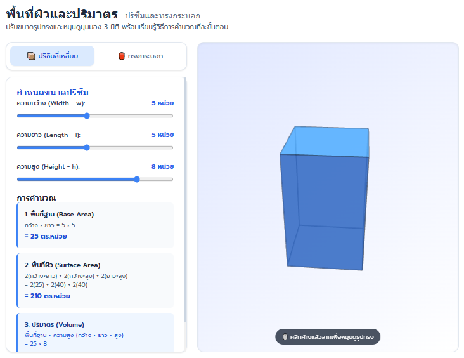Viewport: 464px width, 358px height.
Task: Click the surface area formula 2(กว้าง×ยาว) line
Action: click(76, 276)
